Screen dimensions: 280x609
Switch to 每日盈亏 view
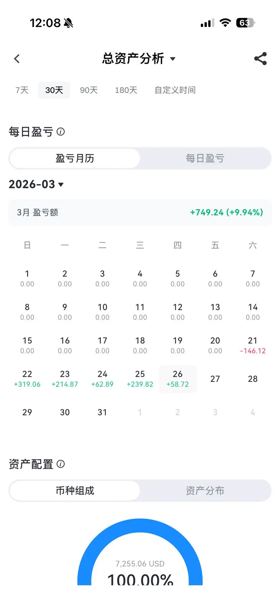point(205,158)
